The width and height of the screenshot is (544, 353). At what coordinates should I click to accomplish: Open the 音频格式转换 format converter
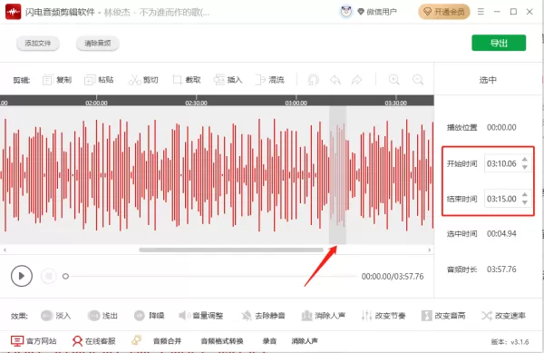pos(222,341)
